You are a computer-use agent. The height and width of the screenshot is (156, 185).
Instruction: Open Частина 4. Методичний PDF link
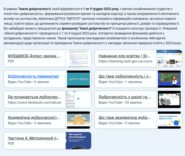[x=34, y=138]
